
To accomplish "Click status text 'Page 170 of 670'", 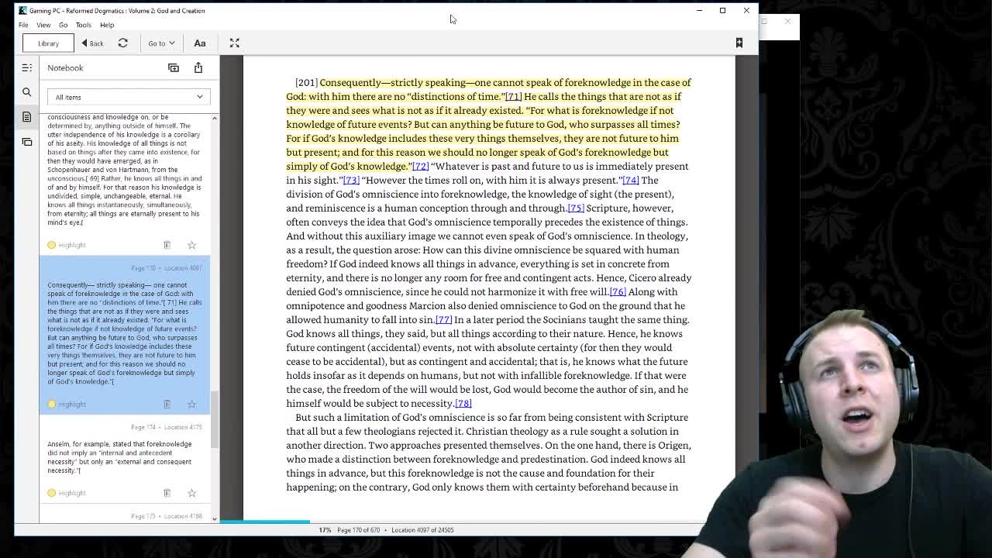I will (x=358, y=530).
